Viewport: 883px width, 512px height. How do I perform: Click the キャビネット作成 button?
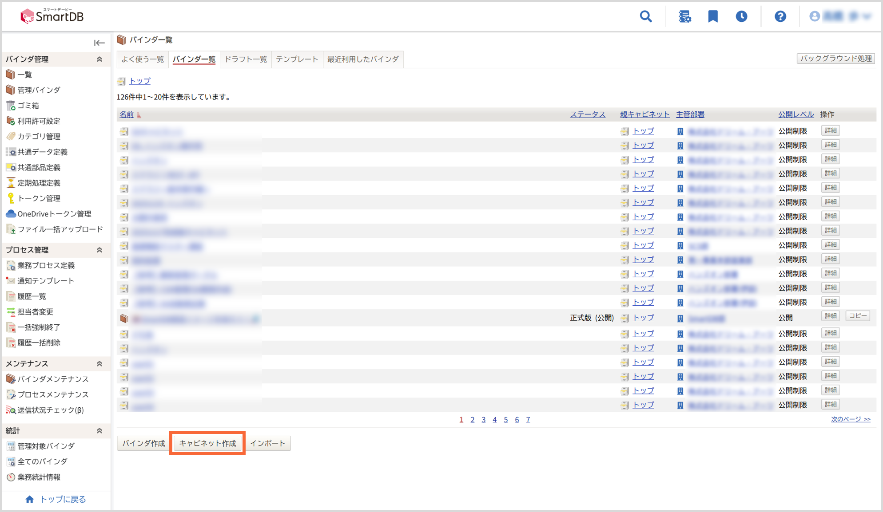207,443
